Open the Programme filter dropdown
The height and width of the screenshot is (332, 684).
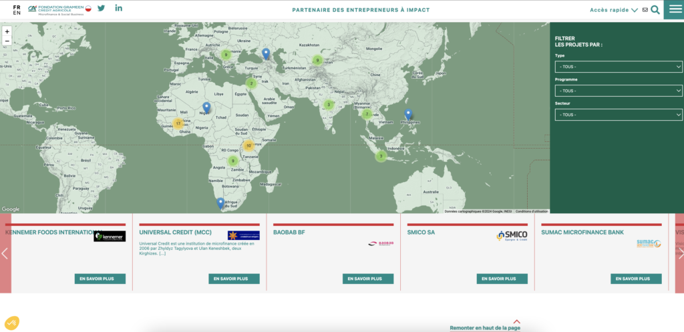(618, 91)
